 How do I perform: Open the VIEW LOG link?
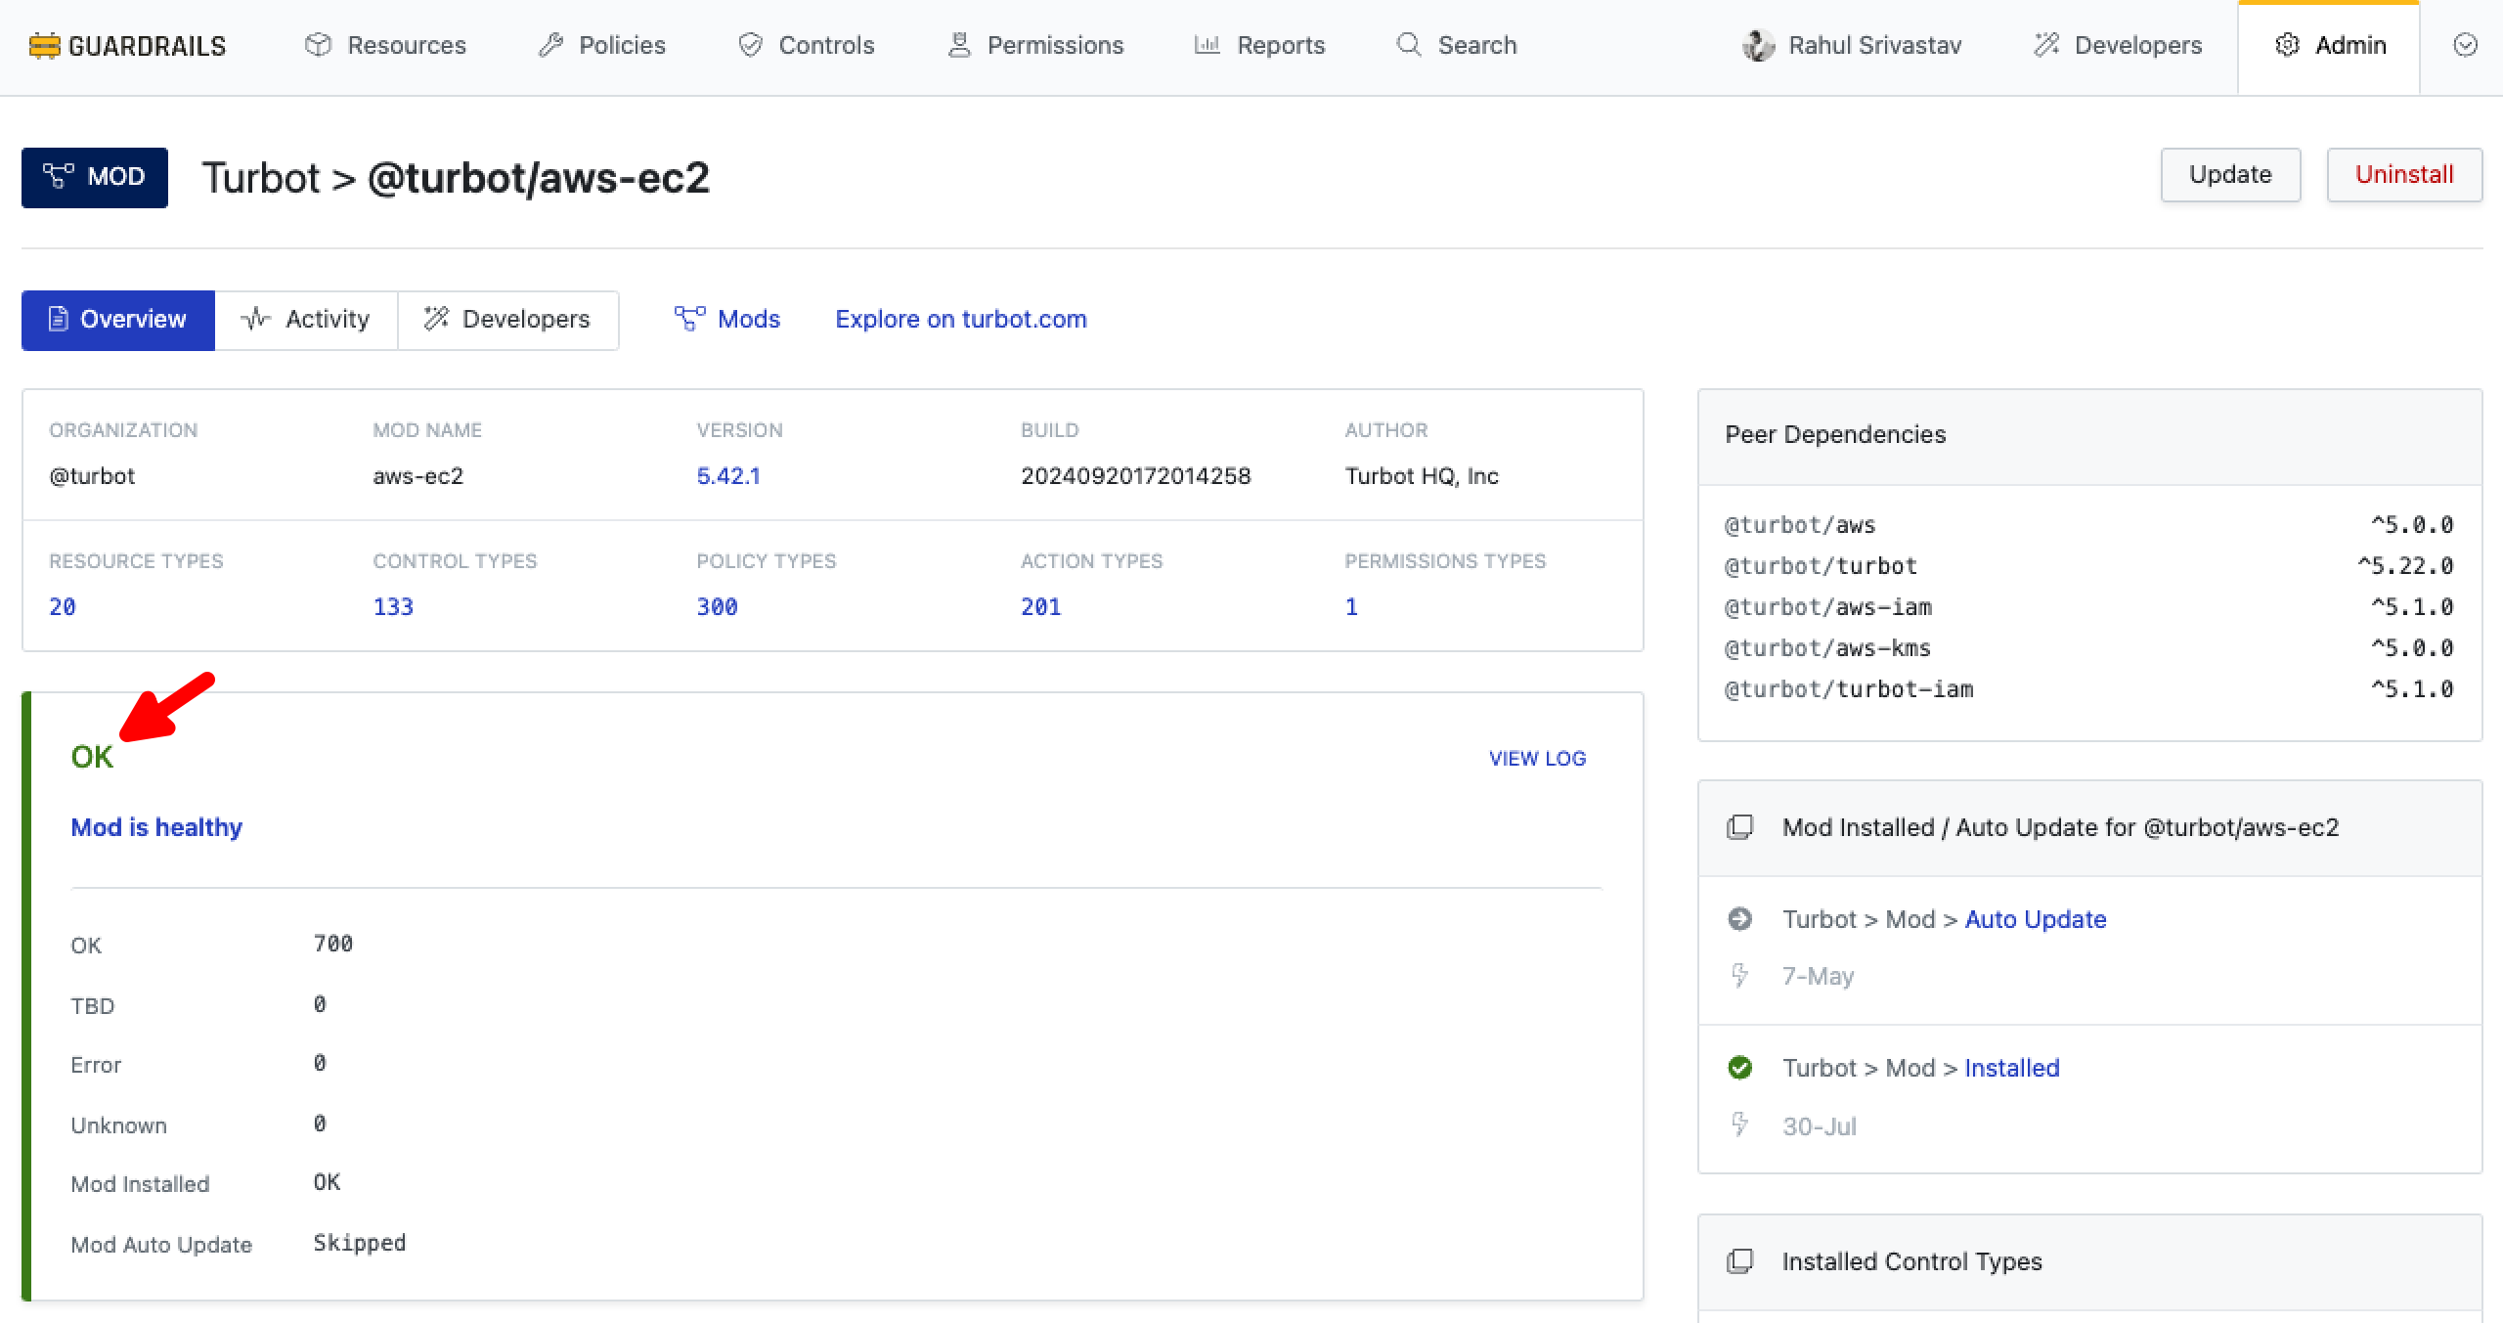(1537, 759)
